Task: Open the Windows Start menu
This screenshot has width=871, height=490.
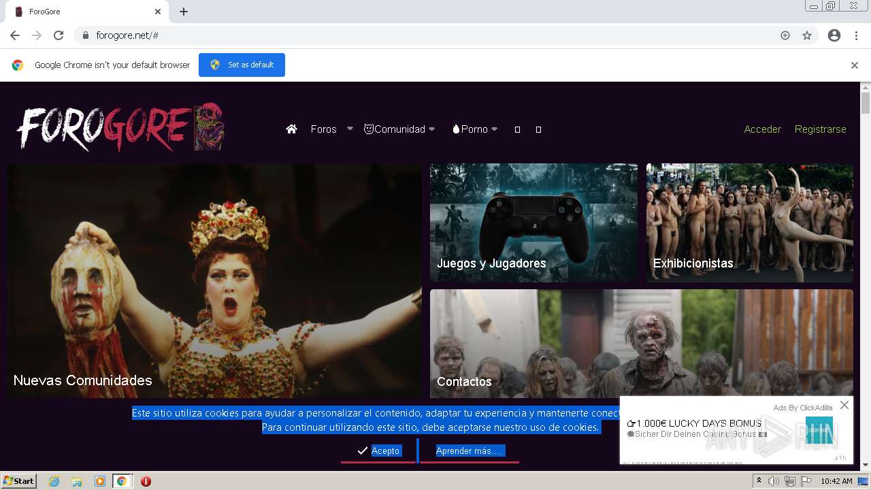Action: point(19,480)
